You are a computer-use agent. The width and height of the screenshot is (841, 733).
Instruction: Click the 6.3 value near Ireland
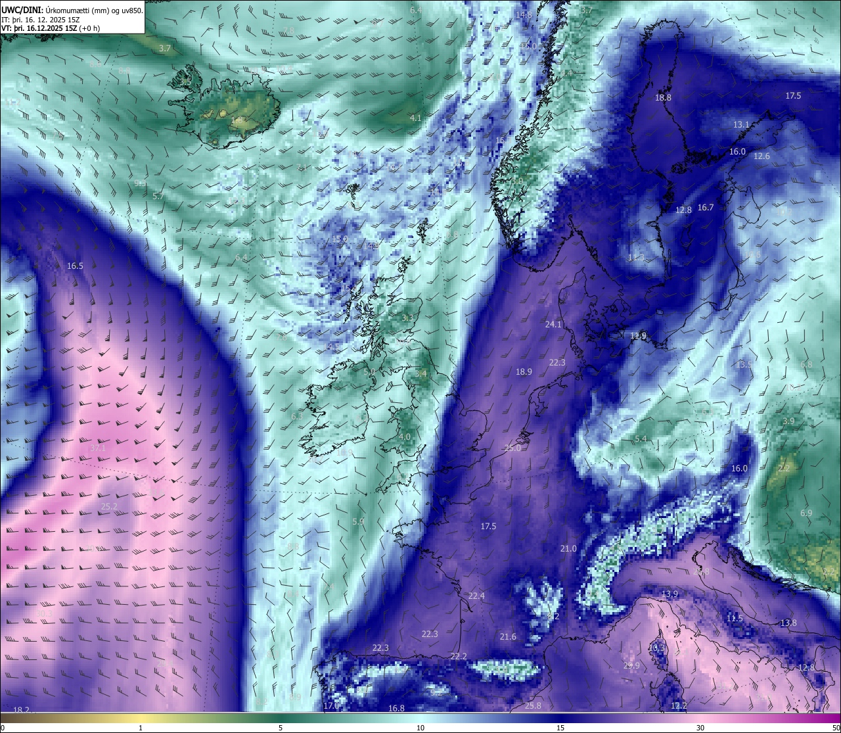tap(297, 416)
